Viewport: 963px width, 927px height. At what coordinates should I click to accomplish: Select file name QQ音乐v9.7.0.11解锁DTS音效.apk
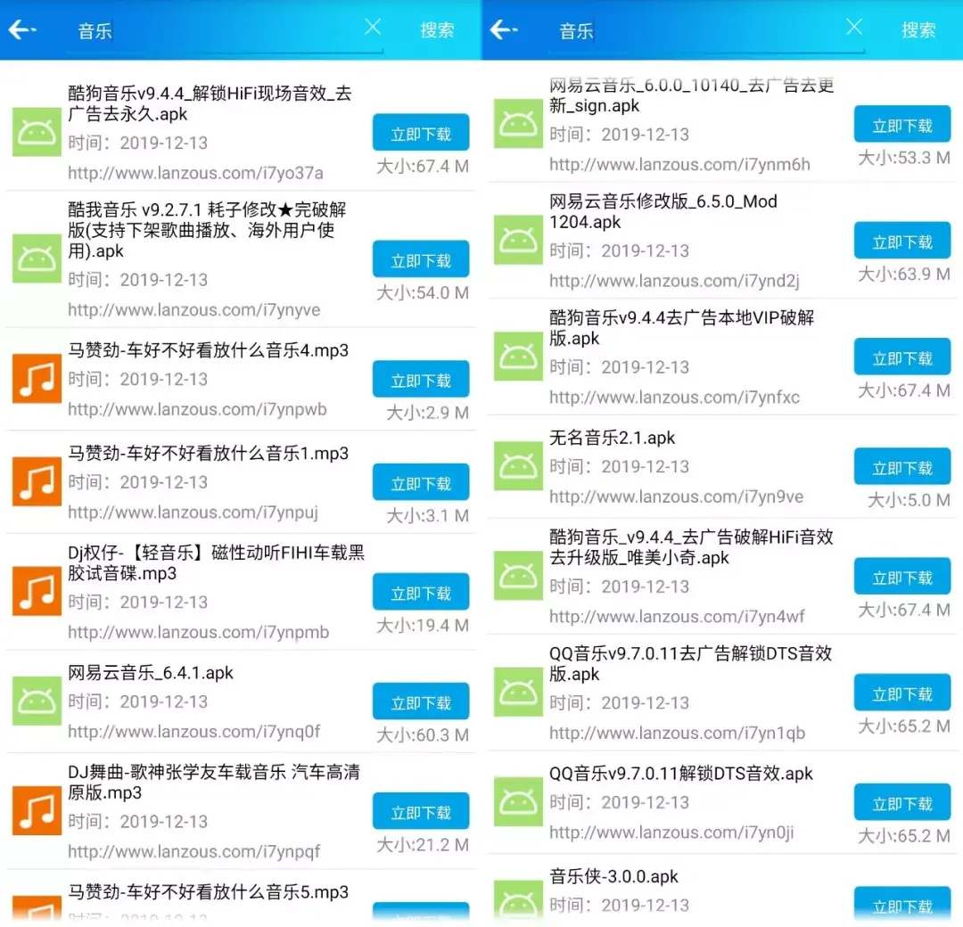[x=681, y=774]
